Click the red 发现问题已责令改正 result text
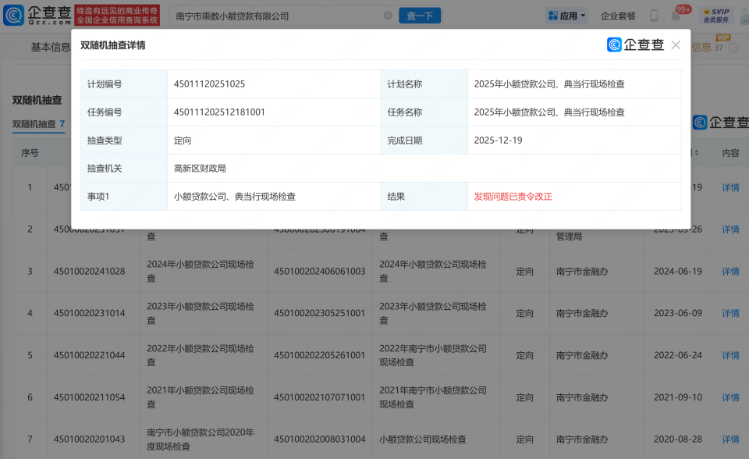Viewport: 749px width, 459px height. coord(513,196)
